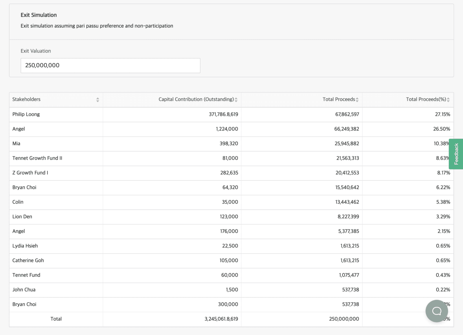Click total proceeds value 13,443,462

pos(347,202)
